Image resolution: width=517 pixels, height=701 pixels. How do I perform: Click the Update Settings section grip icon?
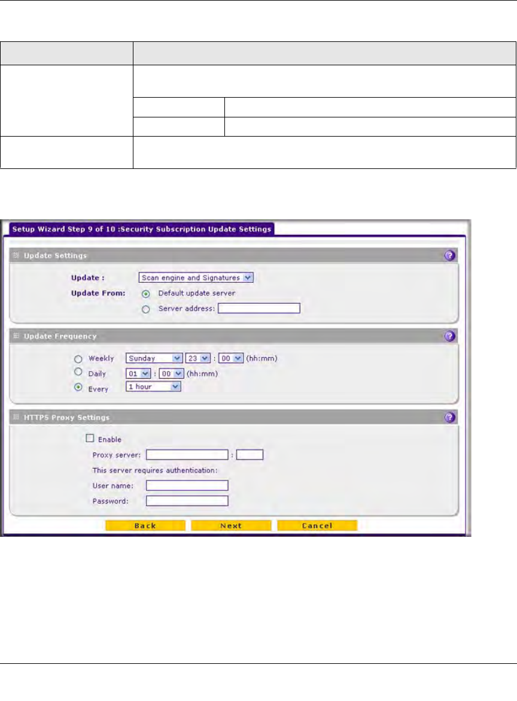click(16, 255)
